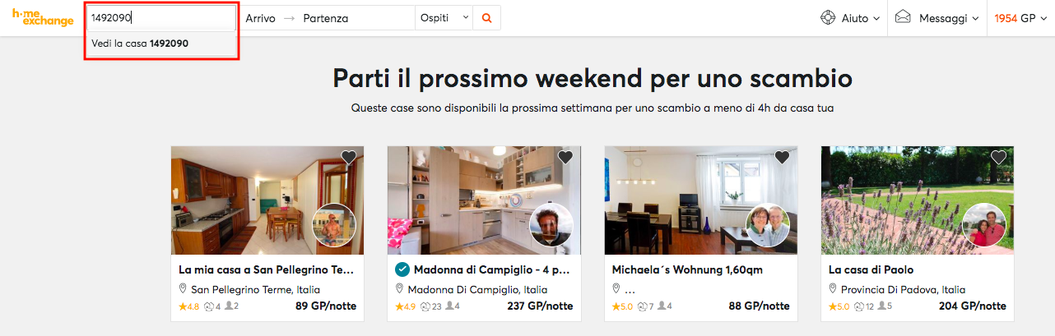Open the Ospiti guests dropdown
Image resolution: width=1055 pixels, height=336 pixels.
coord(444,18)
